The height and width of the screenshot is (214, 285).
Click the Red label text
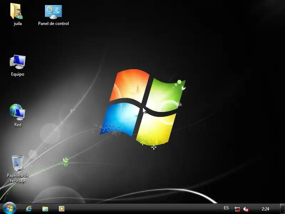tap(17, 125)
